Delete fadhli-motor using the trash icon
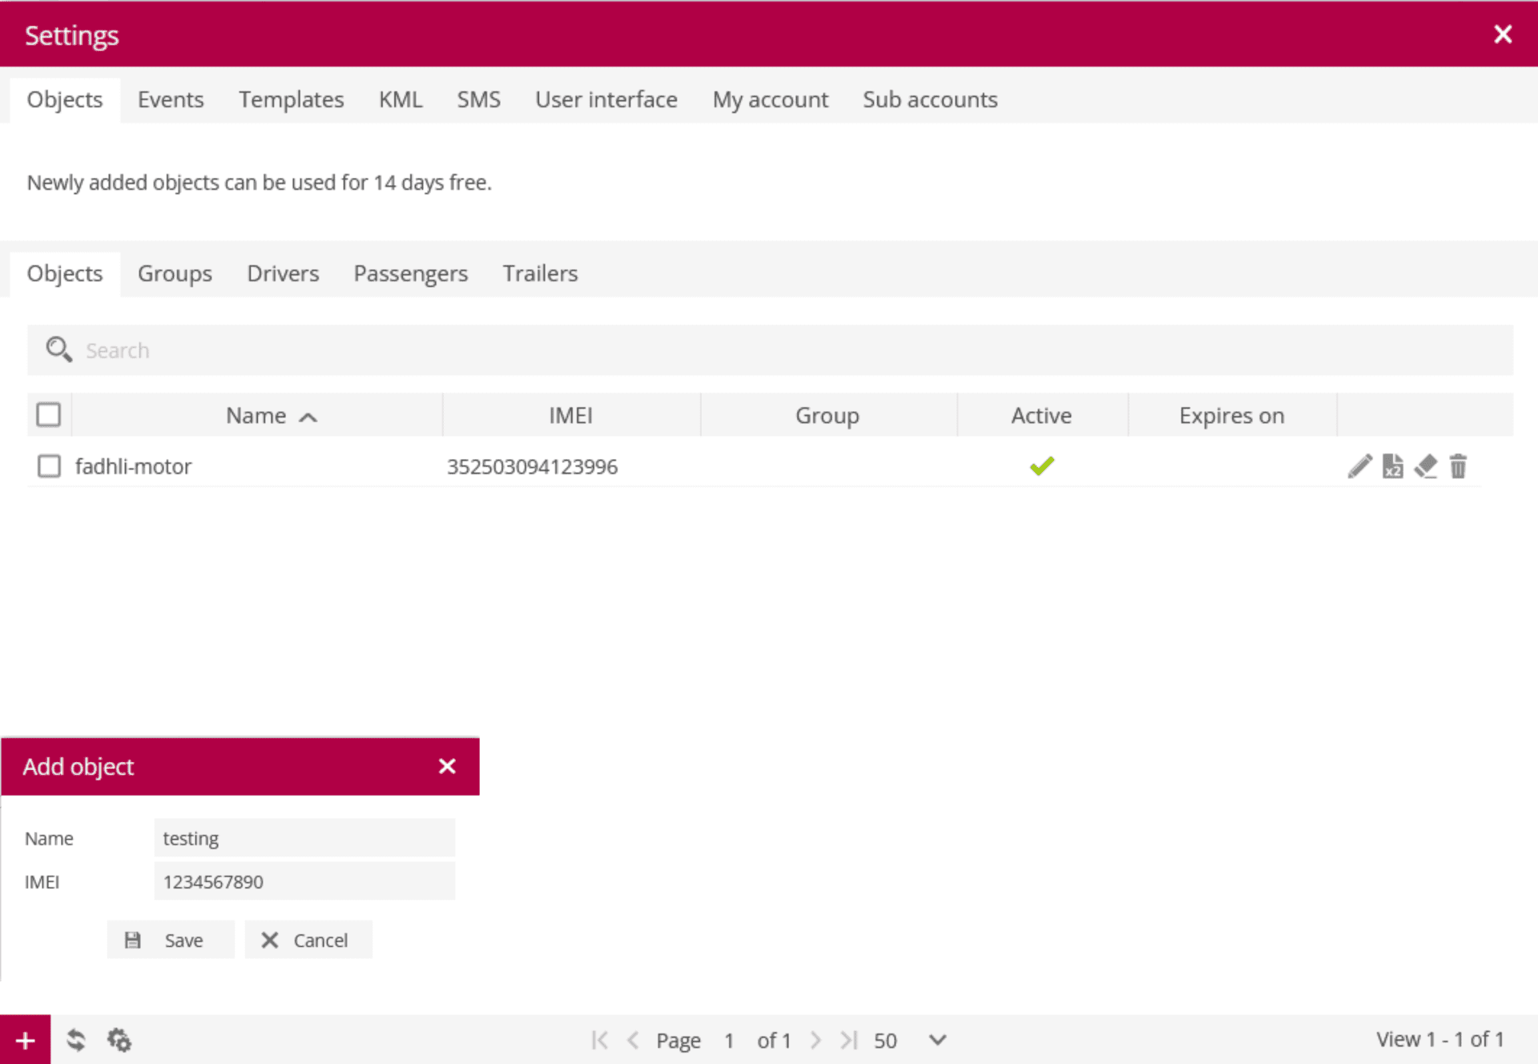Viewport: 1538px width, 1064px height. (1458, 465)
